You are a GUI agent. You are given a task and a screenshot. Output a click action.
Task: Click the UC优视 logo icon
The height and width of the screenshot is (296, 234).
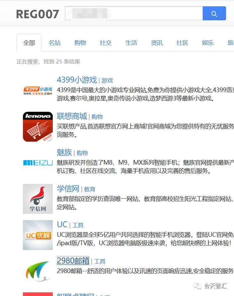click(x=38, y=235)
